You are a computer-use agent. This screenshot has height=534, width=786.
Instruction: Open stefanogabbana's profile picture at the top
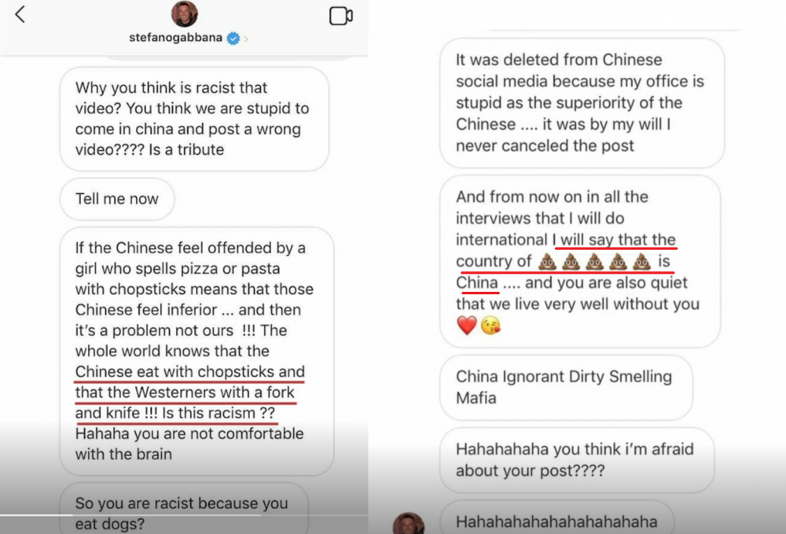point(185,13)
